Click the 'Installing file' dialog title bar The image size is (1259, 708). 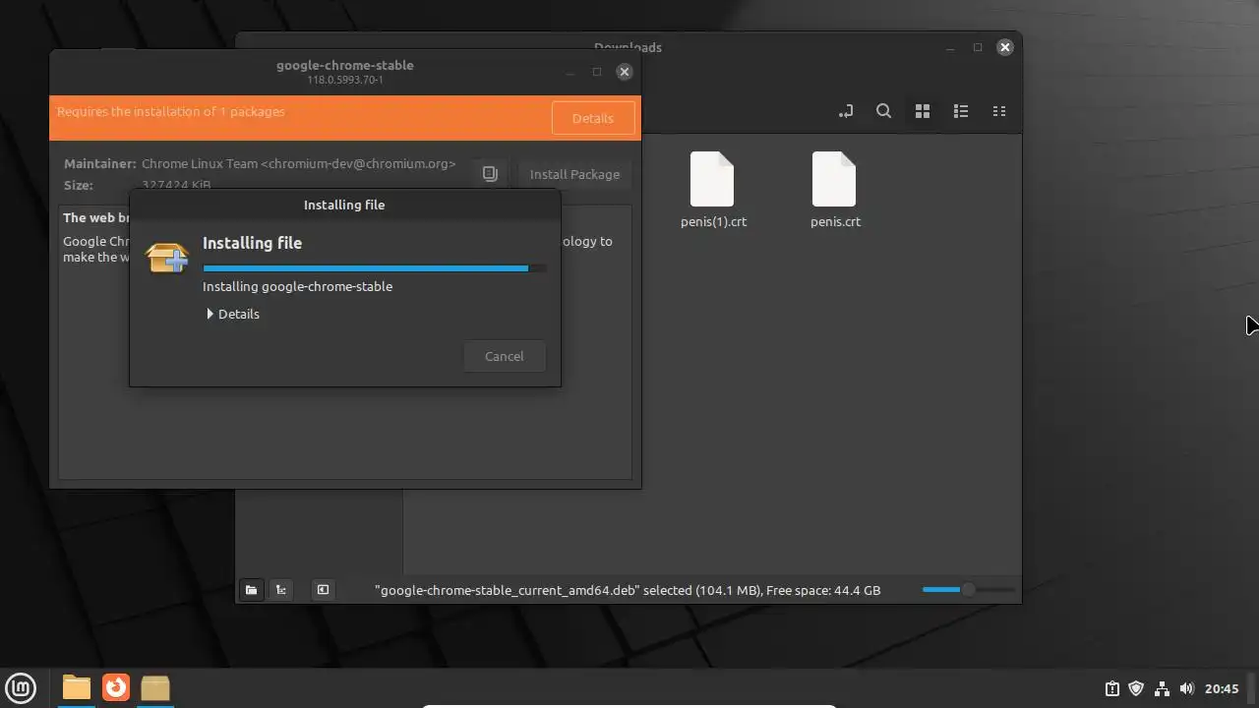click(x=344, y=205)
